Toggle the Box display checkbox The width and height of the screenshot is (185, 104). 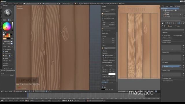[x=102, y=87]
